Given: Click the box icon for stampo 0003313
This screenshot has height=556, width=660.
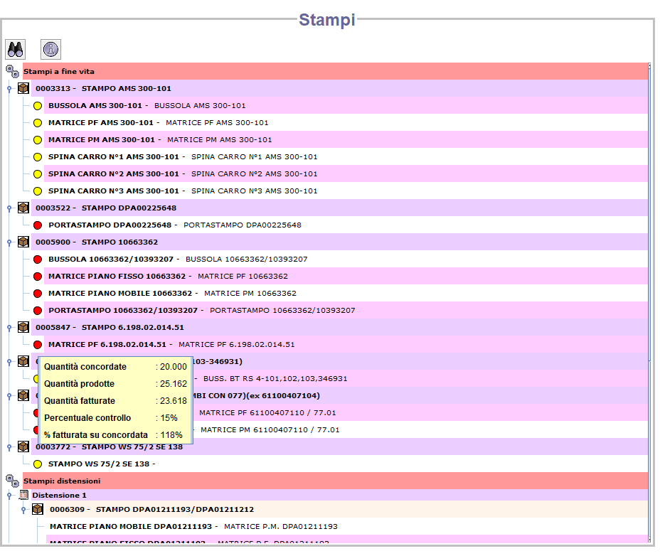Looking at the screenshot, I should pyautogui.click(x=23, y=88).
